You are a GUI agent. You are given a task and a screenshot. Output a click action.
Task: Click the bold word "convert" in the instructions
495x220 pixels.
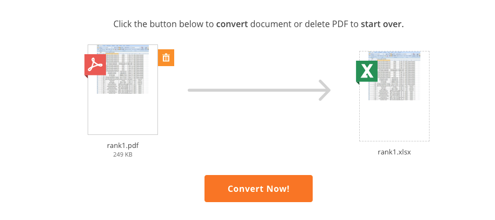click(232, 24)
